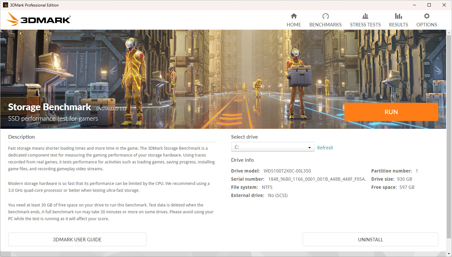Click the "No (SCSI)" external drive value
The height and width of the screenshot is (257, 452).
pyautogui.click(x=278, y=195)
